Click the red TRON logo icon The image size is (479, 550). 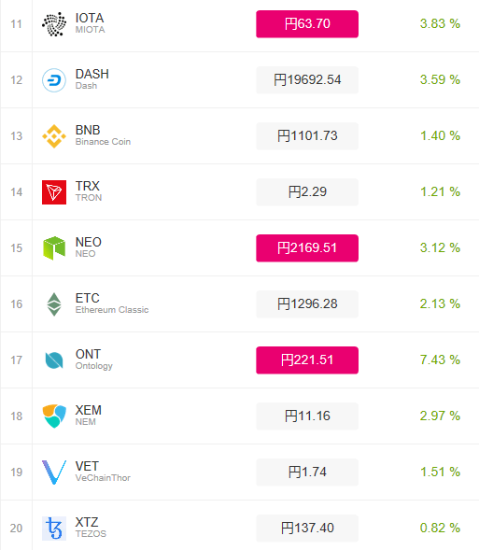54,192
